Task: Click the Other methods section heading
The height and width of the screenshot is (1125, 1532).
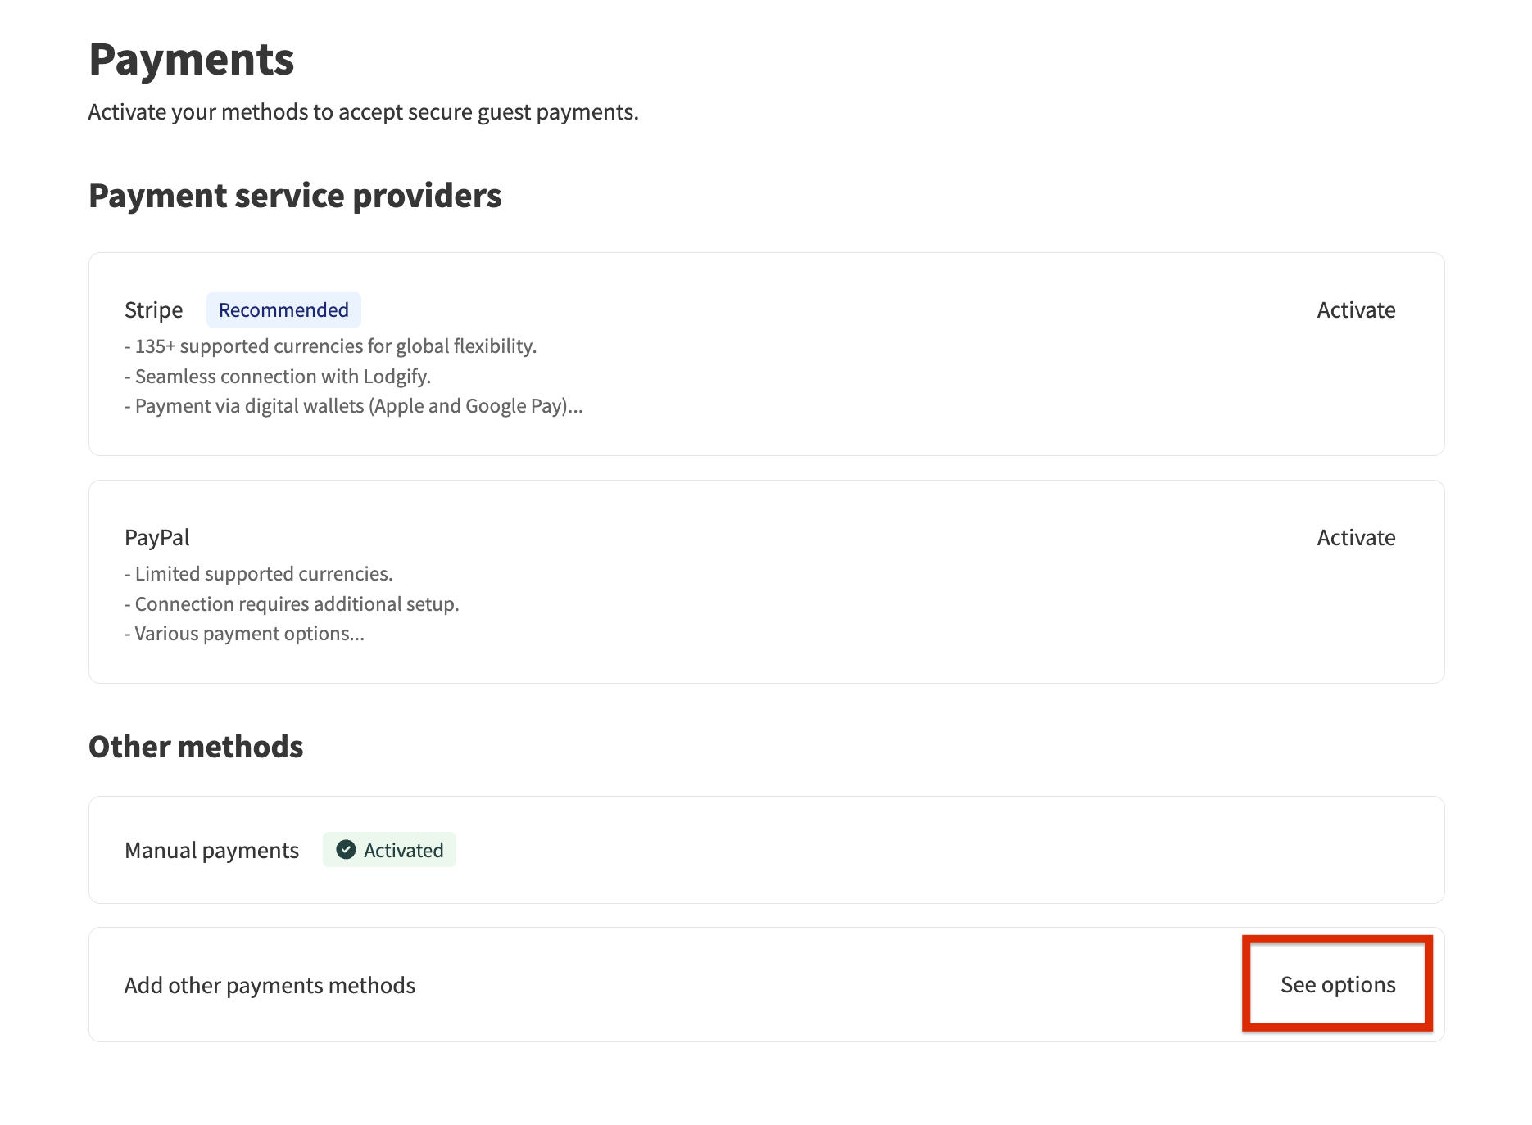Action: (x=196, y=747)
